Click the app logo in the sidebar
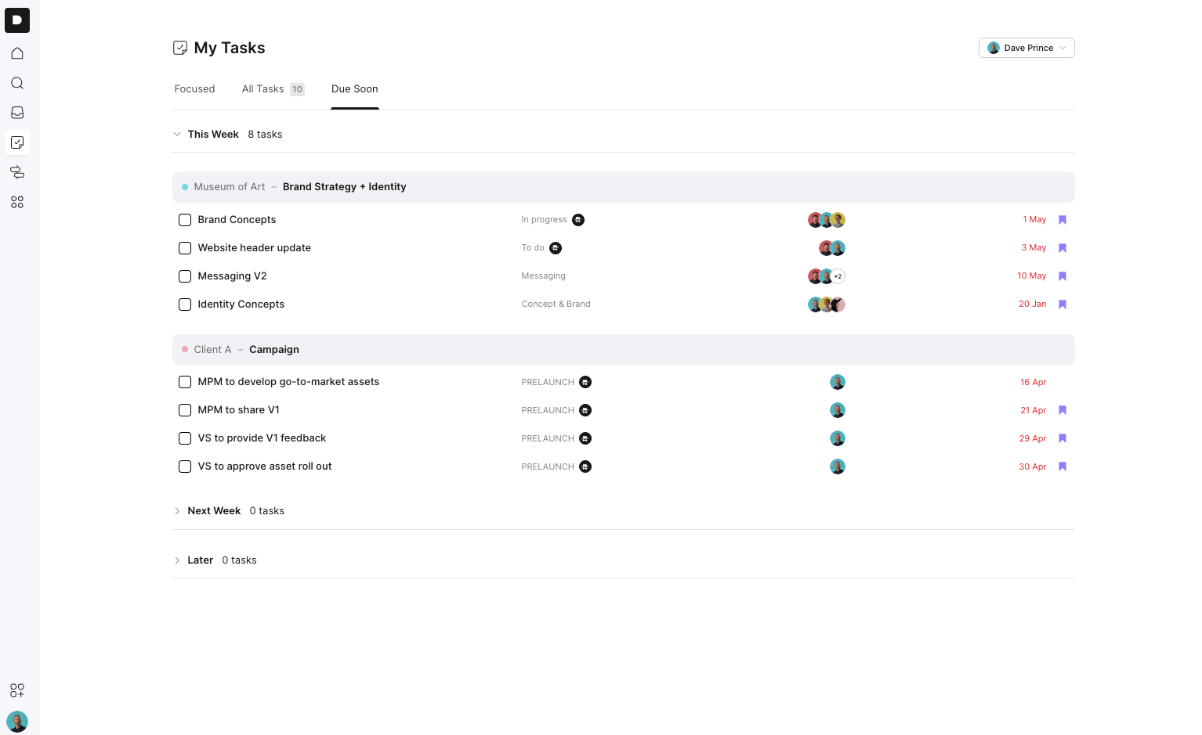The height and width of the screenshot is (735, 1202). 17,20
